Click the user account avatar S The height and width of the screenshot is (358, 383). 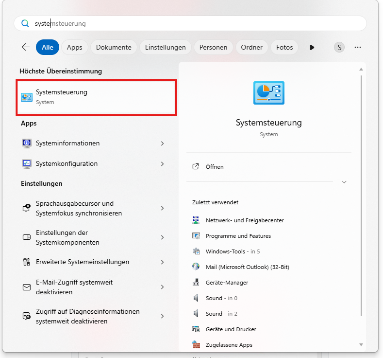[339, 47]
